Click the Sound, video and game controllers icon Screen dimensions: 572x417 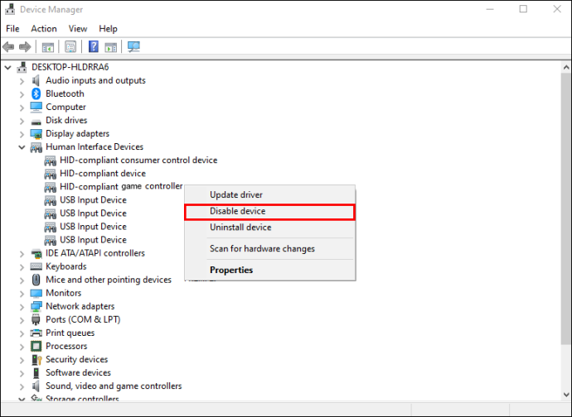[x=36, y=386]
